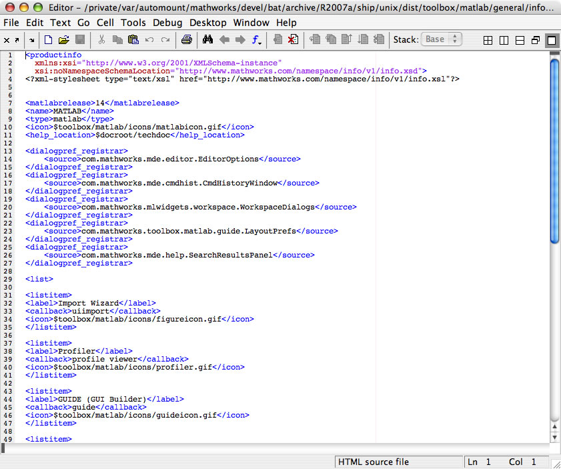Click the Print icon in toolbar

pos(187,40)
